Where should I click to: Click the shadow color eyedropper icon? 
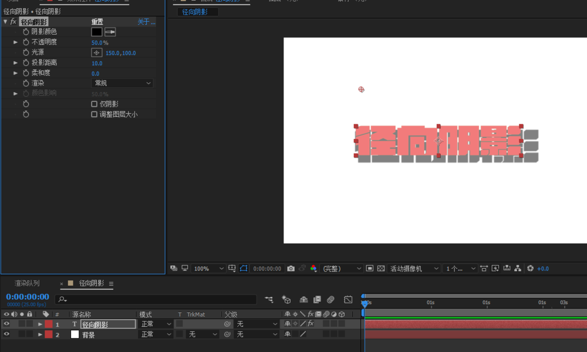click(110, 32)
